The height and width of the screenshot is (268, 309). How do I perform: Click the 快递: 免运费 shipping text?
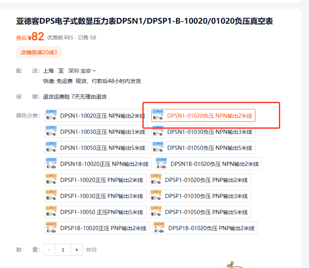coord(58,81)
